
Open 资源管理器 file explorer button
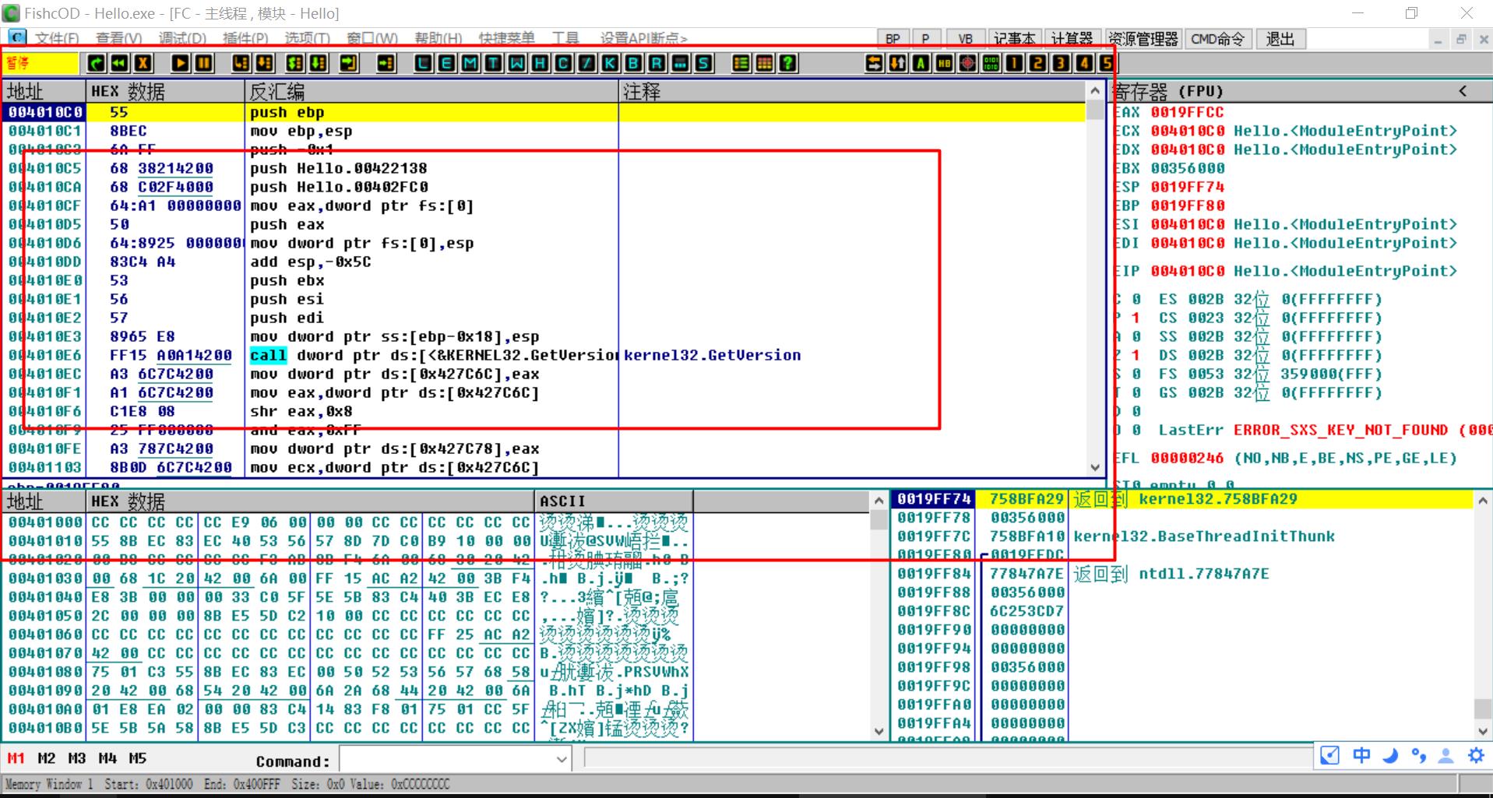1143,39
